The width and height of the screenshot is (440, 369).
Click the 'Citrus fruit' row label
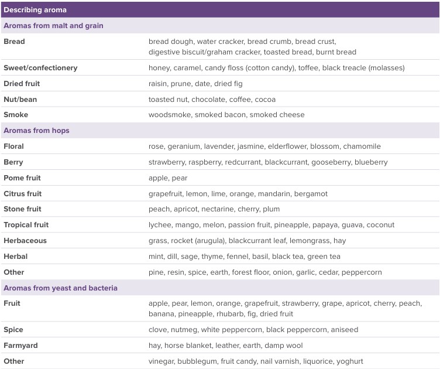coord(22,194)
